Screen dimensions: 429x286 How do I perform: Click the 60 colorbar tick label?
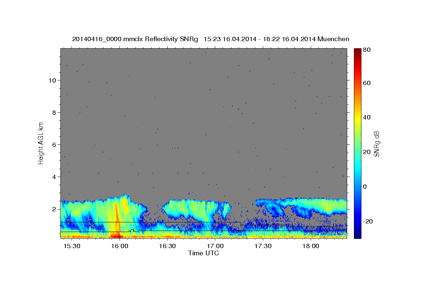click(368, 83)
